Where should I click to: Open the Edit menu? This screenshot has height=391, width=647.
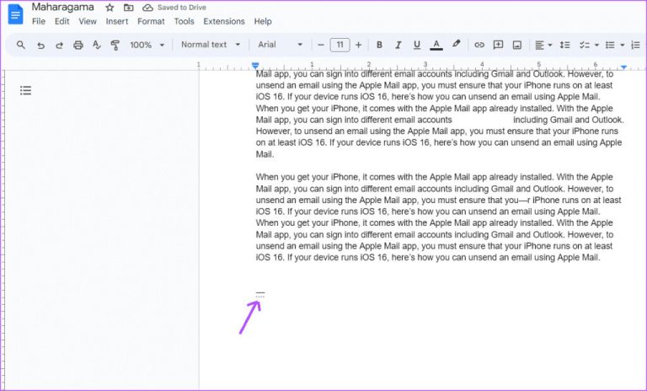tap(61, 21)
